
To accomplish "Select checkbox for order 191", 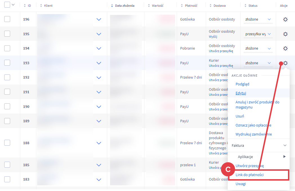I will pyautogui.click(x=7, y=92).
